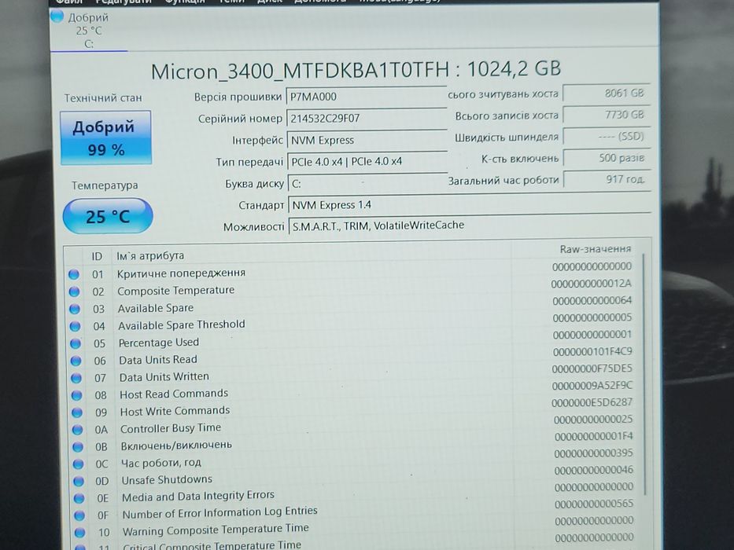Select the Composite Temperature attribute name
The height and width of the screenshot is (550, 734).
176,291
